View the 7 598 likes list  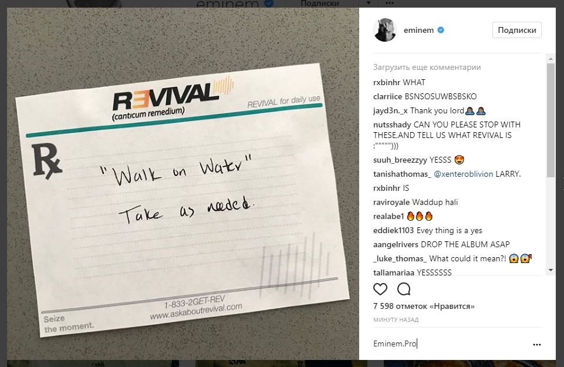pyautogui.click(x=424, y=306)
